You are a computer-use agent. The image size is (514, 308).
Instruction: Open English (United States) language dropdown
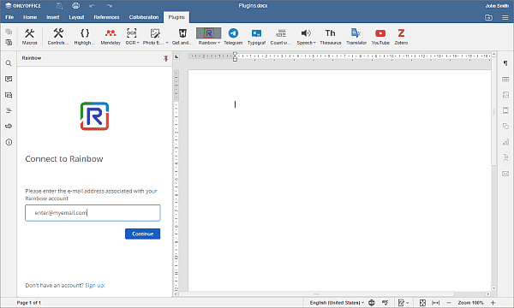pyautogui.click(x=337, y=303)
